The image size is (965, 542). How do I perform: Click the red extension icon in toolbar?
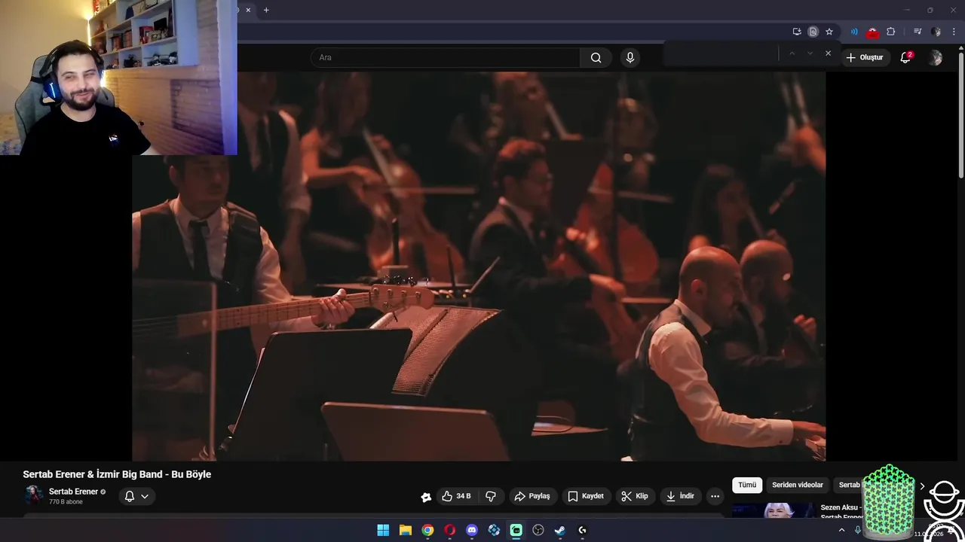pos(872,32)
